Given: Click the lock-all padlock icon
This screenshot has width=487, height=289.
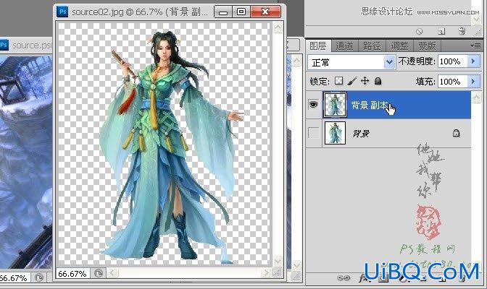Looking at the screenshot, I should click(378, 81).
